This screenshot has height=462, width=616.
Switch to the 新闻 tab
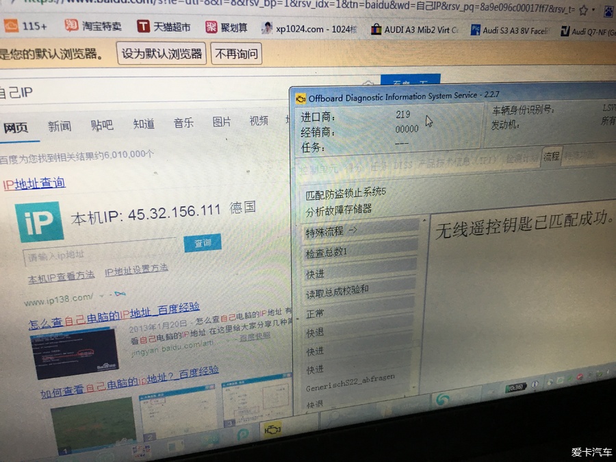(x=60, y=126)
